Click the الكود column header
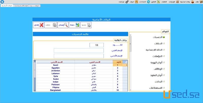The image size is (203, 103). tap(117, 62)
